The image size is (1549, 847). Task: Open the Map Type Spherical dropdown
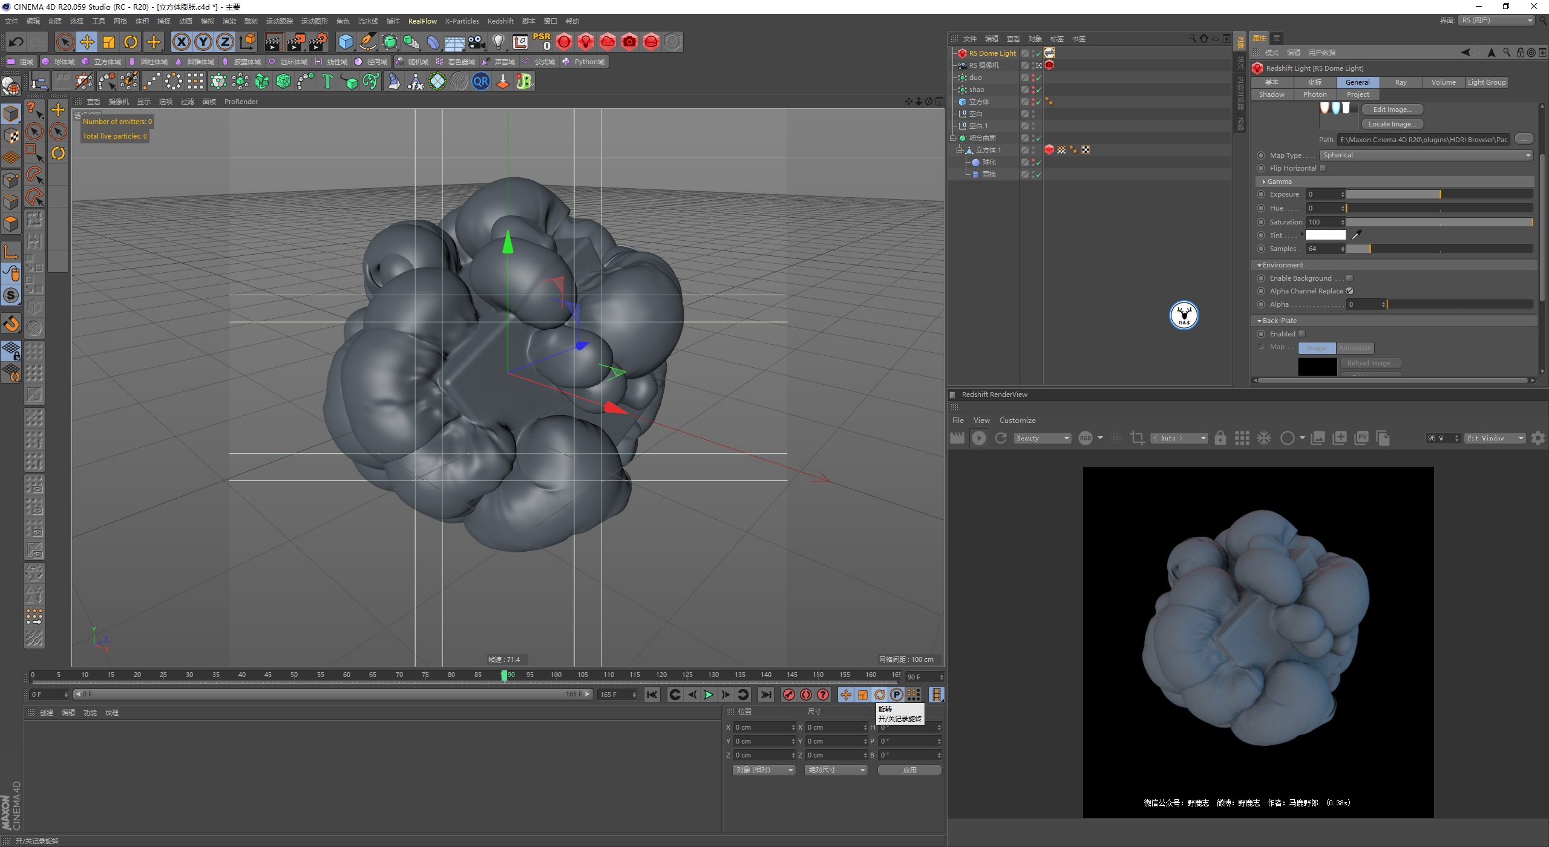coord(1425,155)
